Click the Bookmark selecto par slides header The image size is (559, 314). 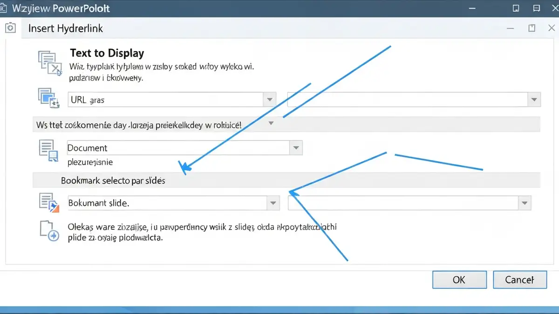(113, 180)
